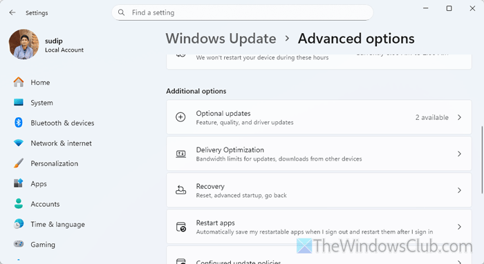Go to Network & internet
Viewport: 484px width, 264px height.
61,143
